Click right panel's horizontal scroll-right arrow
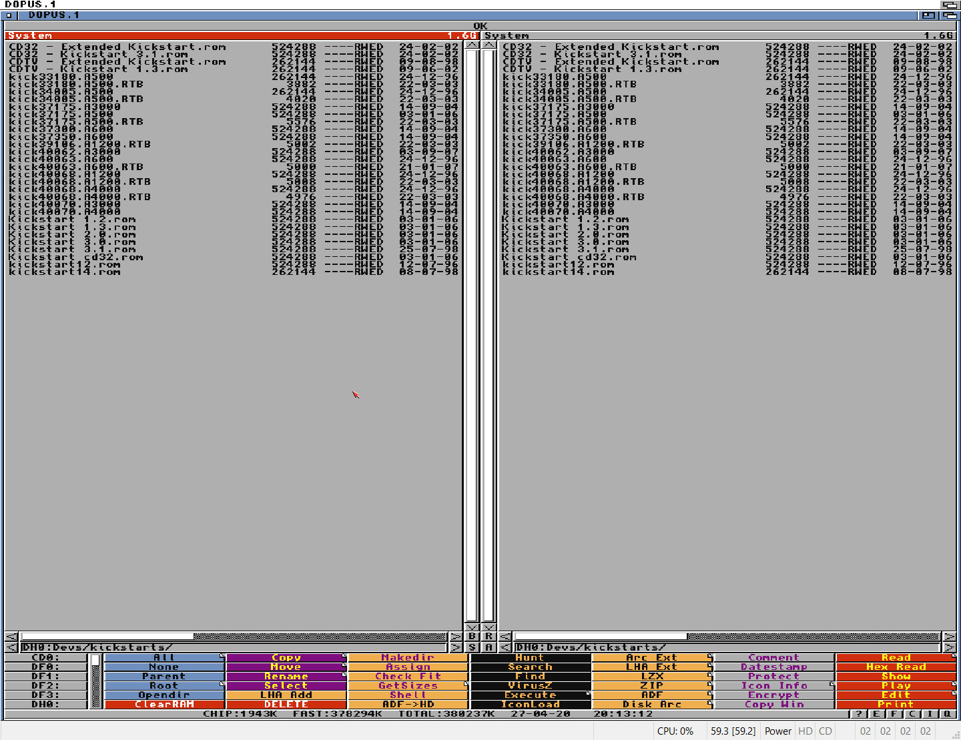961x740 pixels. (x=949, y=637)
